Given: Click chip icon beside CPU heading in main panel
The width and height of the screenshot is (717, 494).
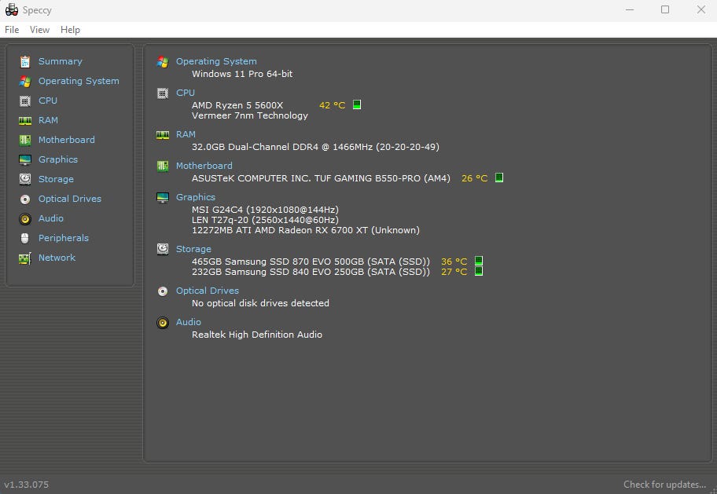Looking at the screenshot, I should pyautogui.click(x=163, y=93).
